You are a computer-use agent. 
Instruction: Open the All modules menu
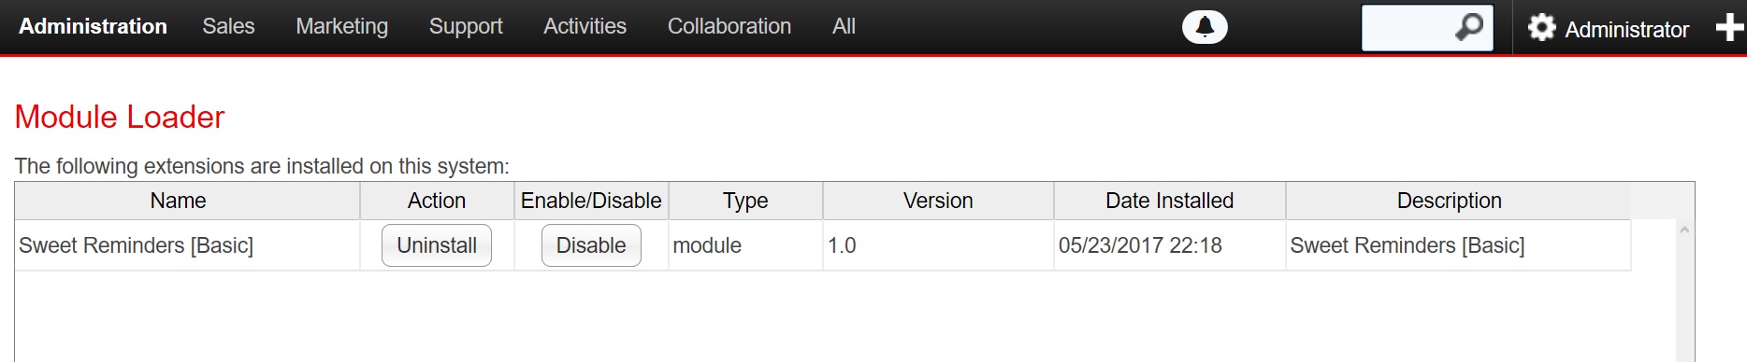pos(844,26)
